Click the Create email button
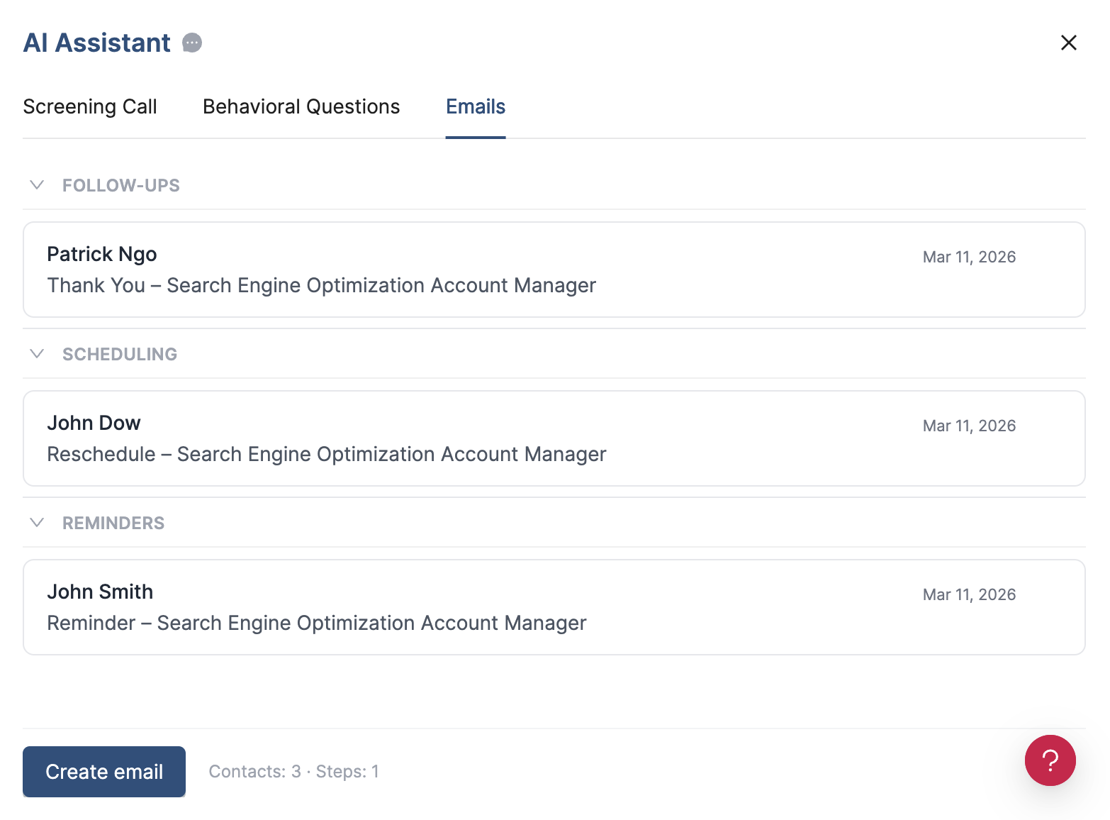Viewport: 1110px width, 820px height. 103,772
